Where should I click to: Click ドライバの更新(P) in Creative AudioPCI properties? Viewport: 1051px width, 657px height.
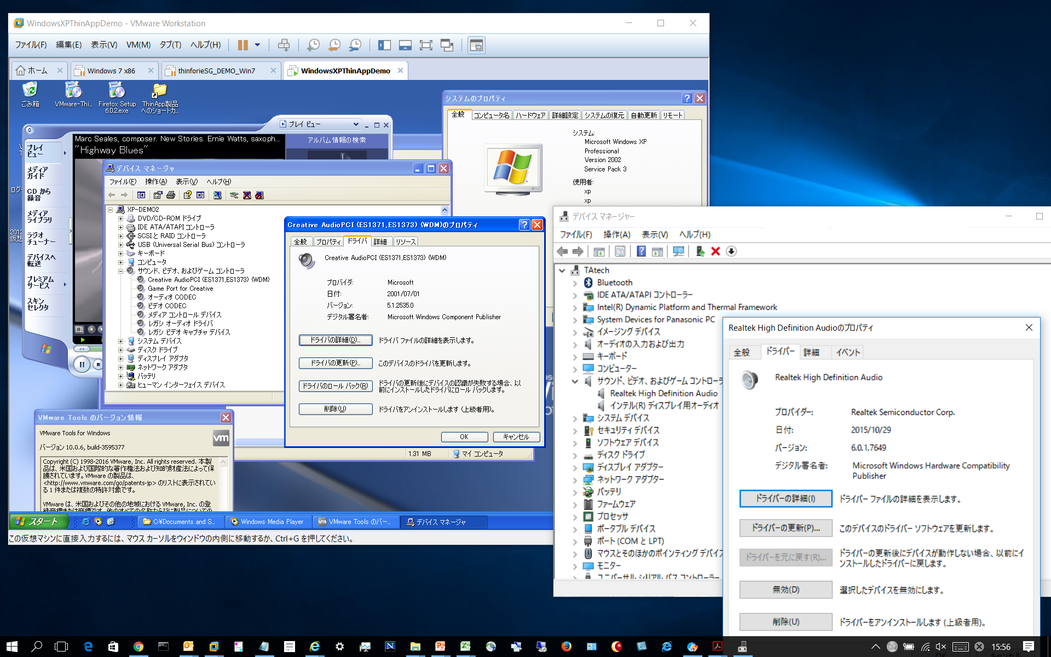(336, 363)
